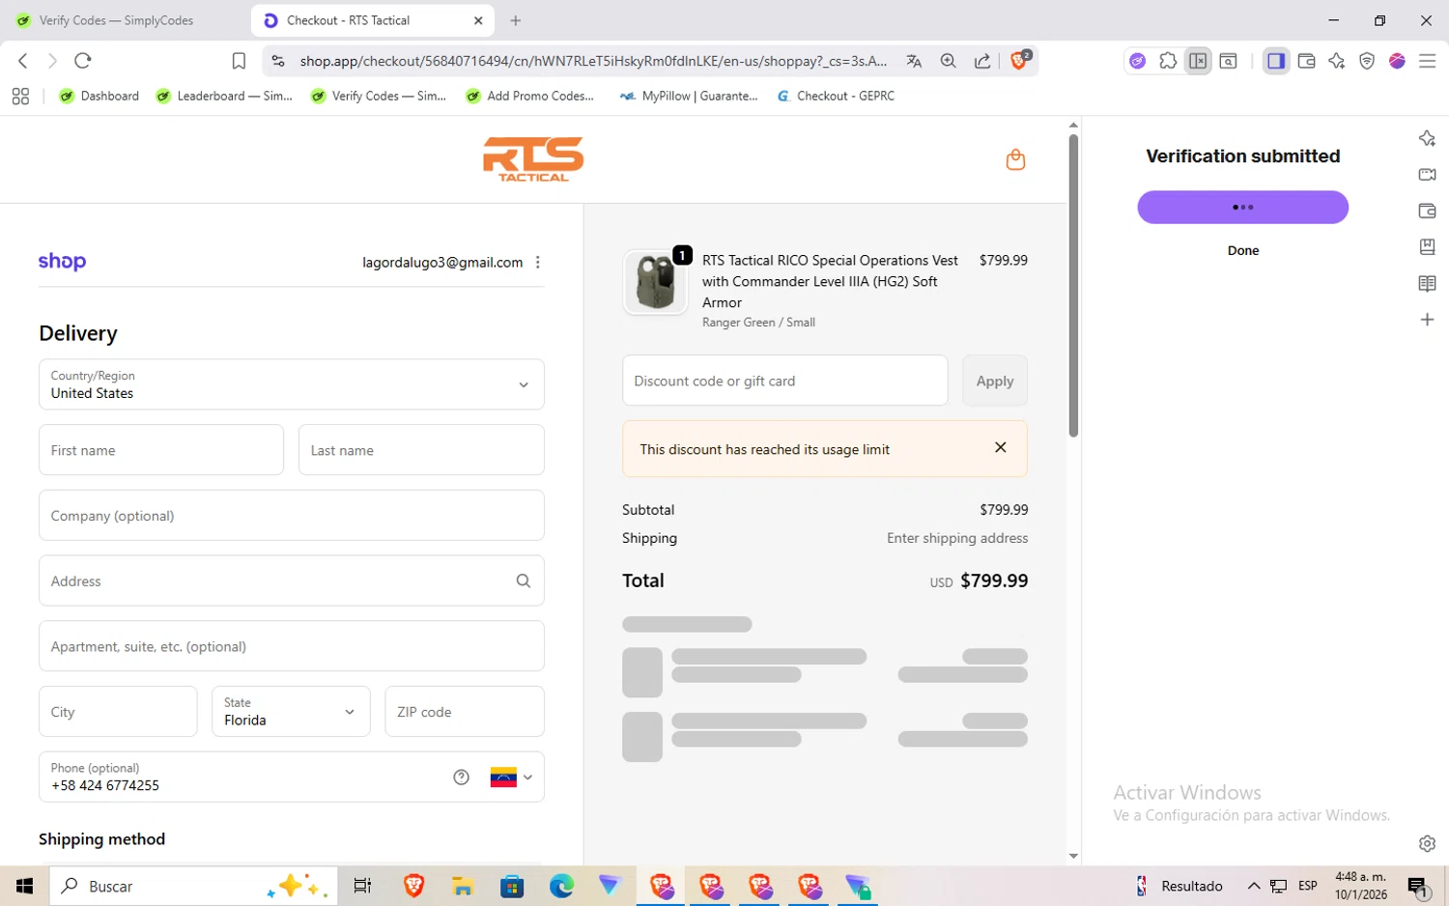Close the Checkout - RTS Tactical tab
The width and height of the screenshot is (1449, 906).
(478, 20)
